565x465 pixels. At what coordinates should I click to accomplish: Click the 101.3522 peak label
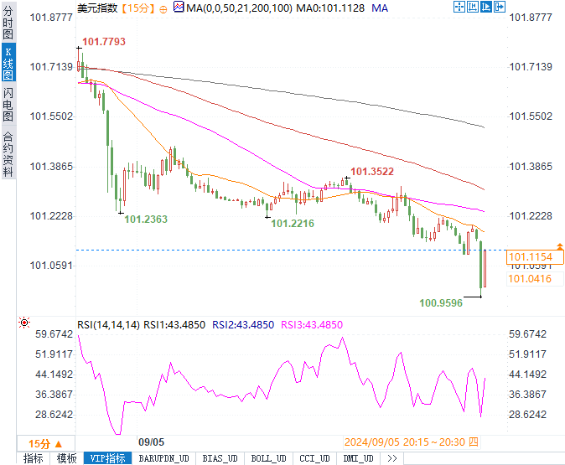click(x=372, y=171)
